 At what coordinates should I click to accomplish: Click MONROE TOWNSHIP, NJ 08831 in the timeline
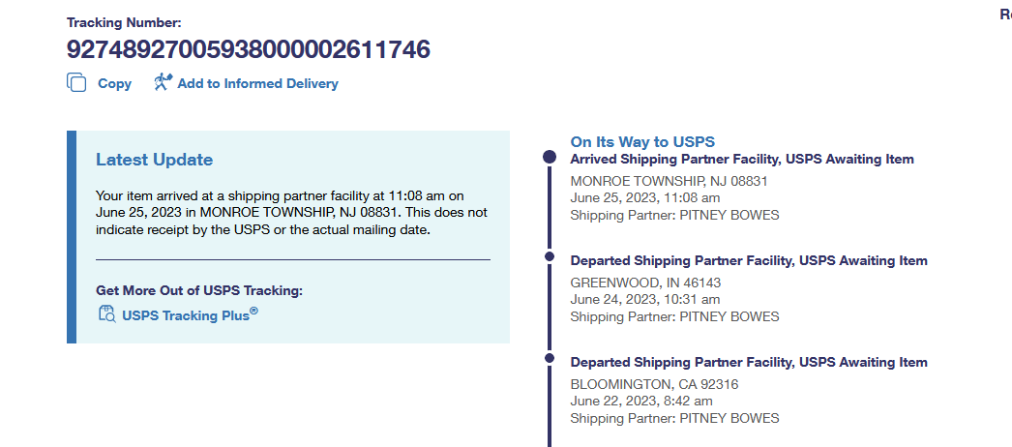coord(669,181)
